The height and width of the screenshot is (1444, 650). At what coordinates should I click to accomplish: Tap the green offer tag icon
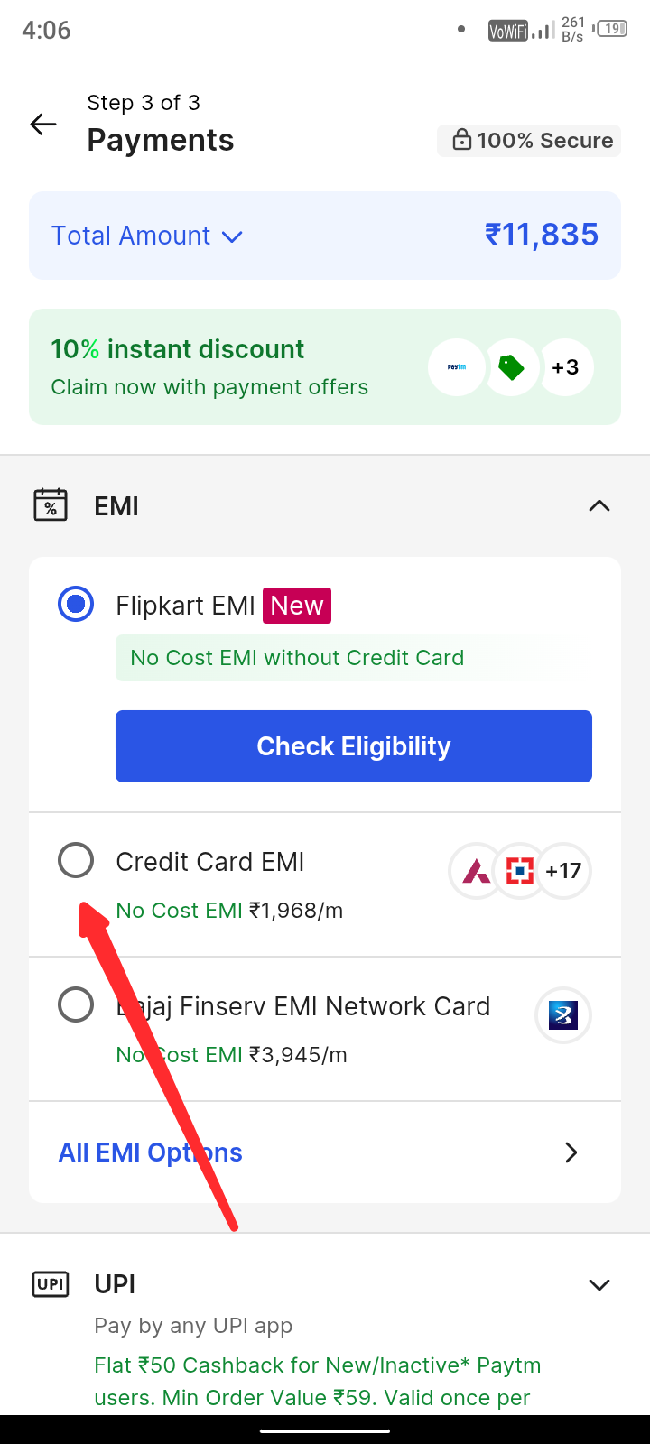tap(511, 367)
